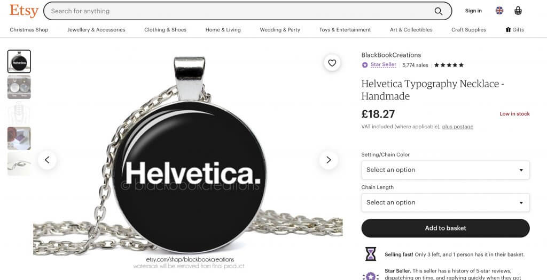
Task: Open the Setting/Chain Color dropdown
Action: 445,170
